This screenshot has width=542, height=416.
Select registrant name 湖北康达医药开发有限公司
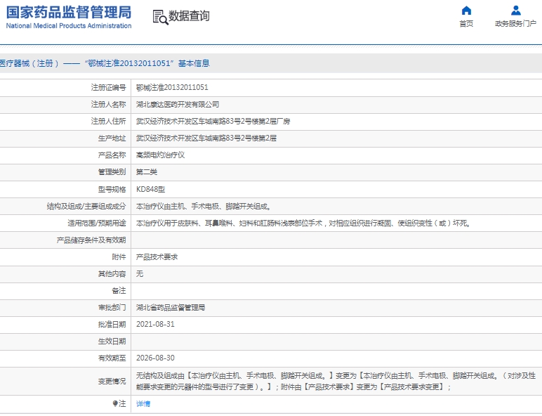[178, 104]
